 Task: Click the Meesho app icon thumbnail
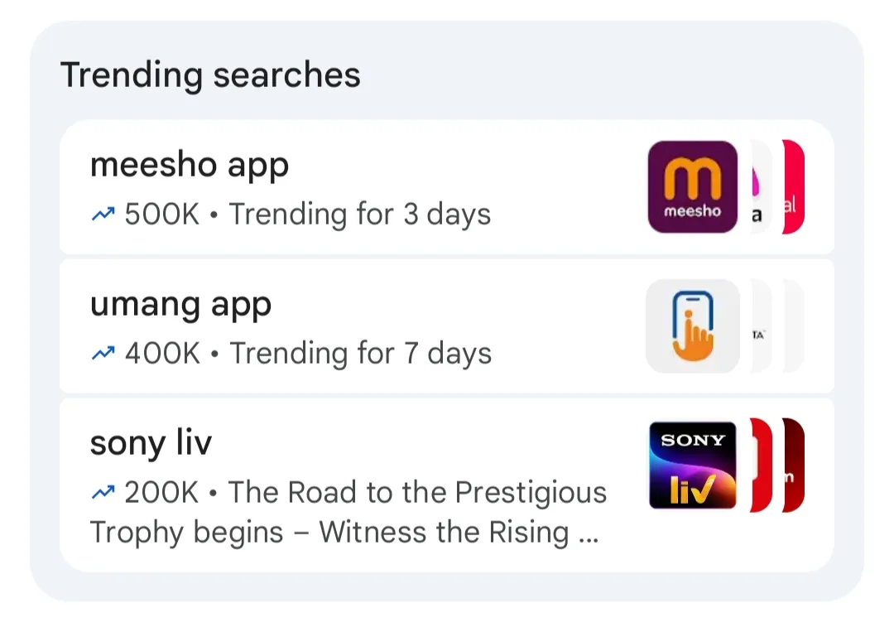[692, 186]
